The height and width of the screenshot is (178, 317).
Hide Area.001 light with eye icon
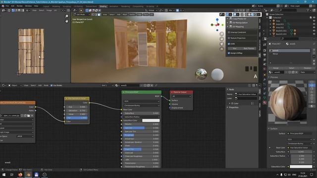coord(314,24)
